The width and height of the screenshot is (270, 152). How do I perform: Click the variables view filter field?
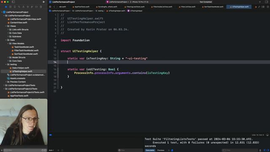pyautogui.click(x=130, y=150)
